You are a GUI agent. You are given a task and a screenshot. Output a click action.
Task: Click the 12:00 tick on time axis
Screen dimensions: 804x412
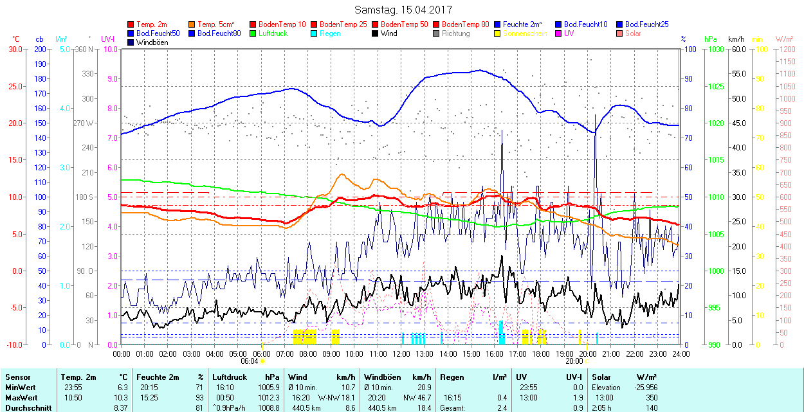401,353
